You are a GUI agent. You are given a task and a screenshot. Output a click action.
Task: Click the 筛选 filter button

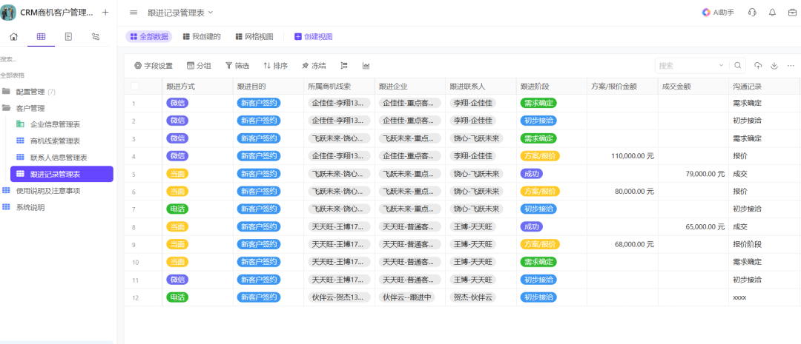(237, 66)
